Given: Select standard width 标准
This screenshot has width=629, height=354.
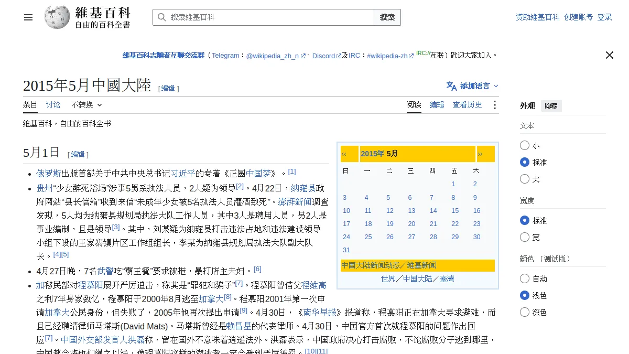Looking at the screenshot, I should (x=525, y=220).
